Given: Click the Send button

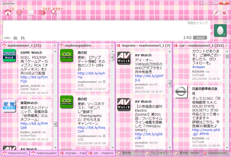Looking at the screenshot, I should (x=200, y=38).
